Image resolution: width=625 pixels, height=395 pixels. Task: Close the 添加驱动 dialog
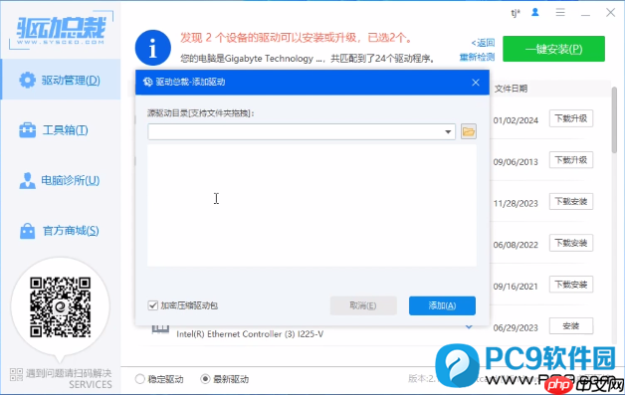[x=476, y=83]
